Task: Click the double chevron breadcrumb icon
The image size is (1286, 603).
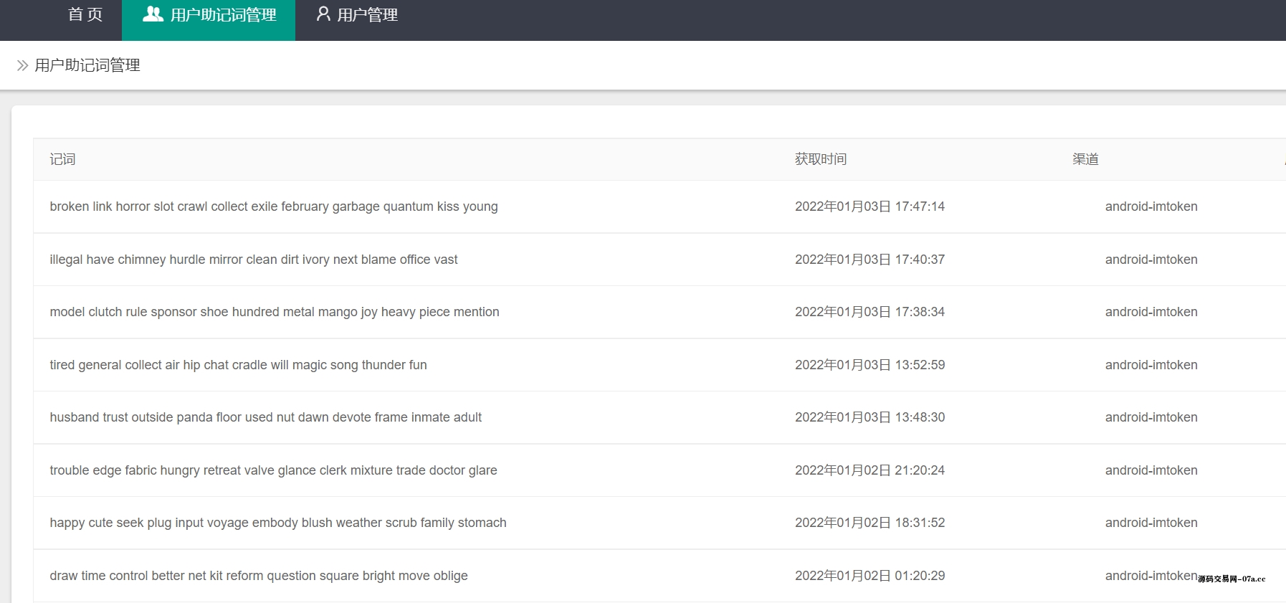Action: pos(22,65)
